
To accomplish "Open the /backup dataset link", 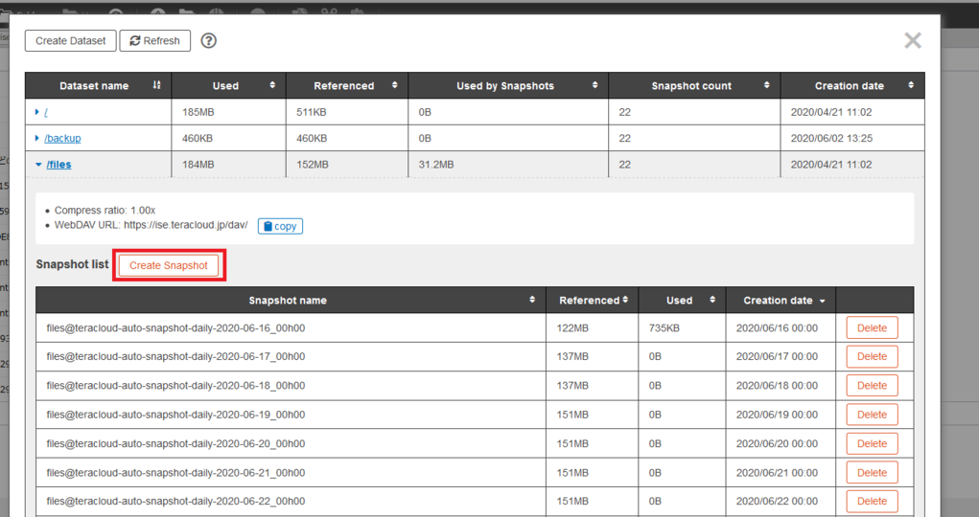I will pos(62,139).
